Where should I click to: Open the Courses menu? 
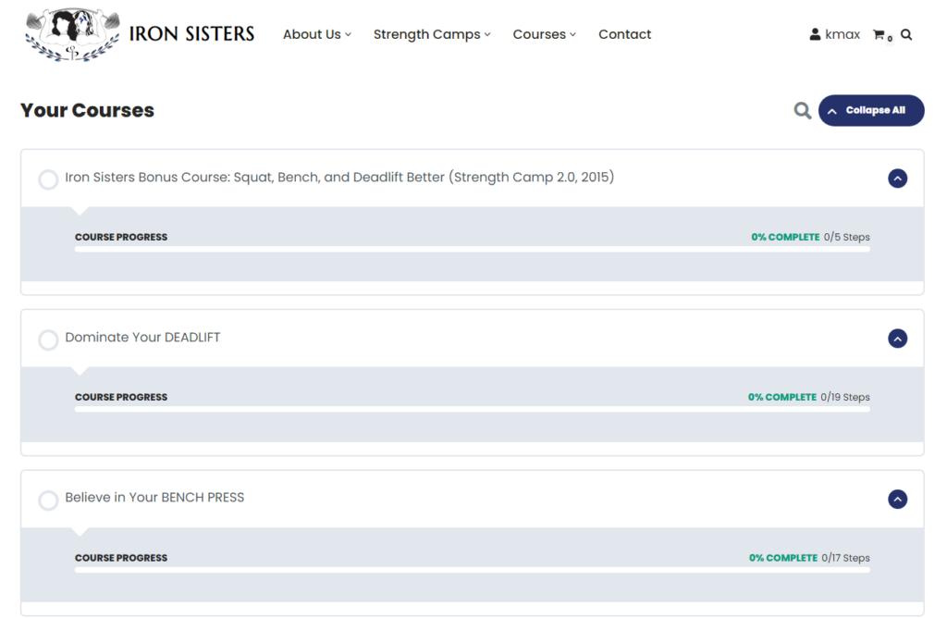tap(544, 34)
